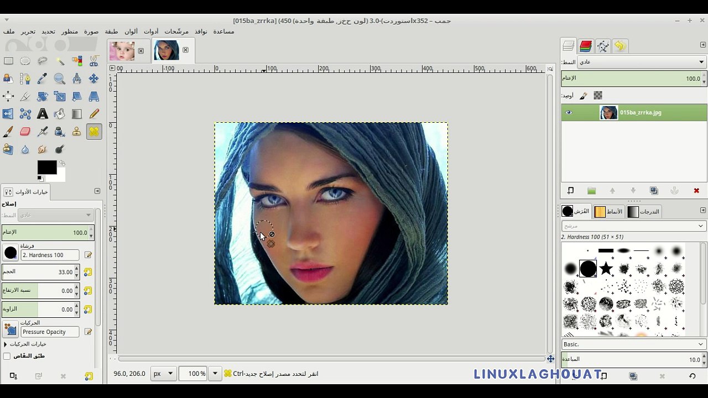Open the ملف (File) menu

pyautogui.click(x=9, y=32)
